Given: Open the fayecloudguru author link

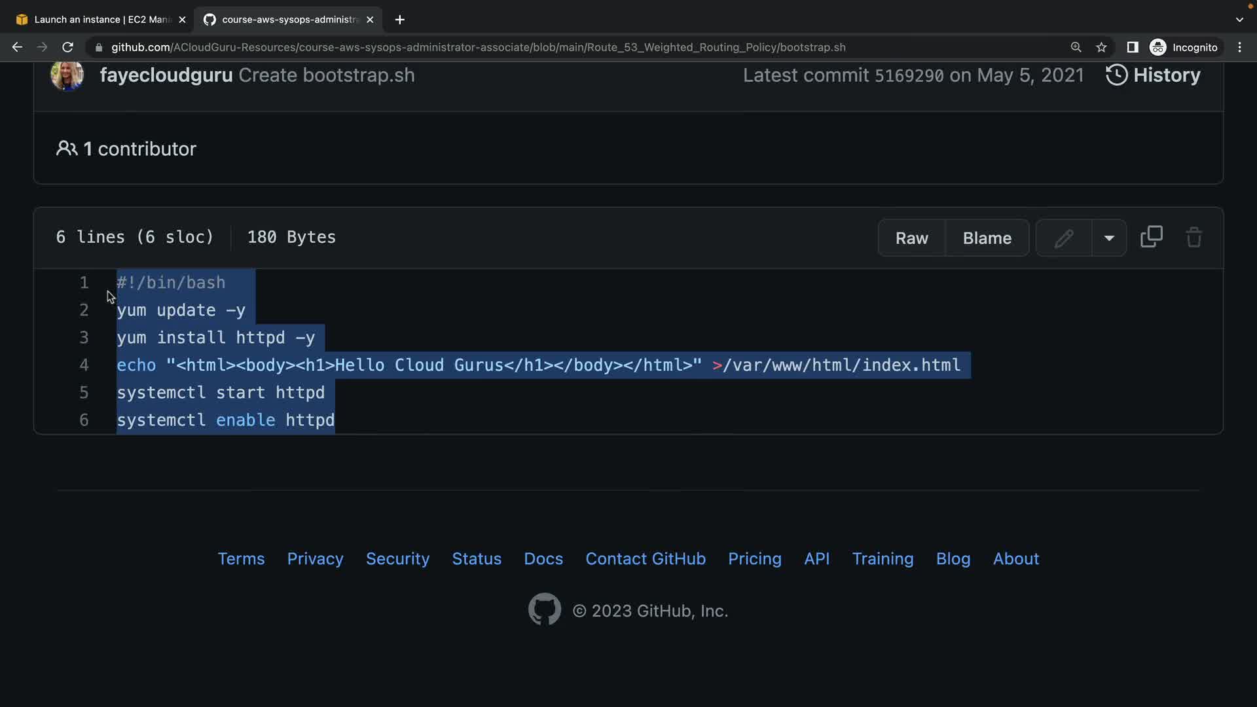Looking at the screenshot, I should 166,75.
